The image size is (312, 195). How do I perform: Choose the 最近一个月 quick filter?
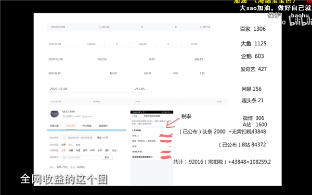(102, 138)
